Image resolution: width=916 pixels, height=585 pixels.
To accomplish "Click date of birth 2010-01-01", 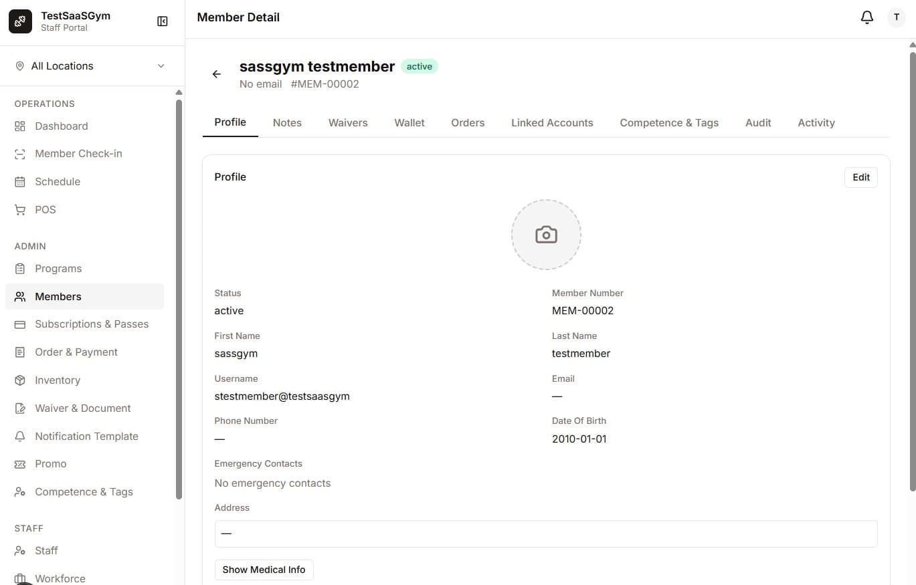I will coord(579,439).
